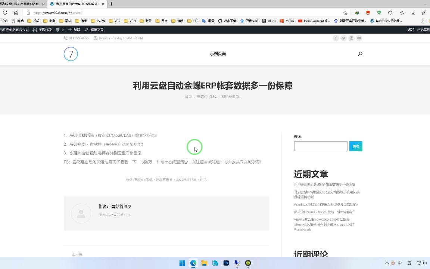Open the Android emulator from the taskbar

point(247,263)
